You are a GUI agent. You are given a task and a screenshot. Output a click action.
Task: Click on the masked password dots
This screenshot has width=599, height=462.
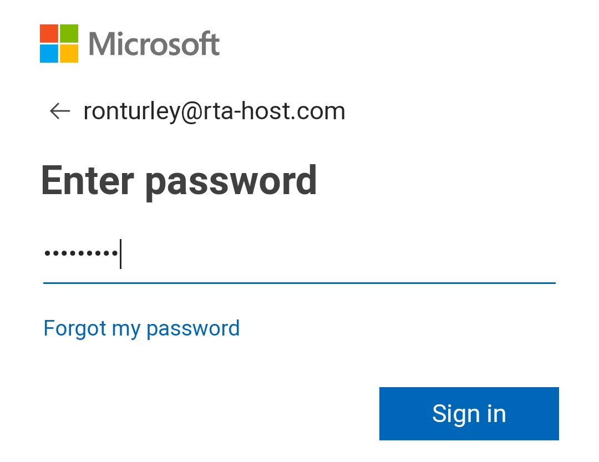(x=81, y=254)
